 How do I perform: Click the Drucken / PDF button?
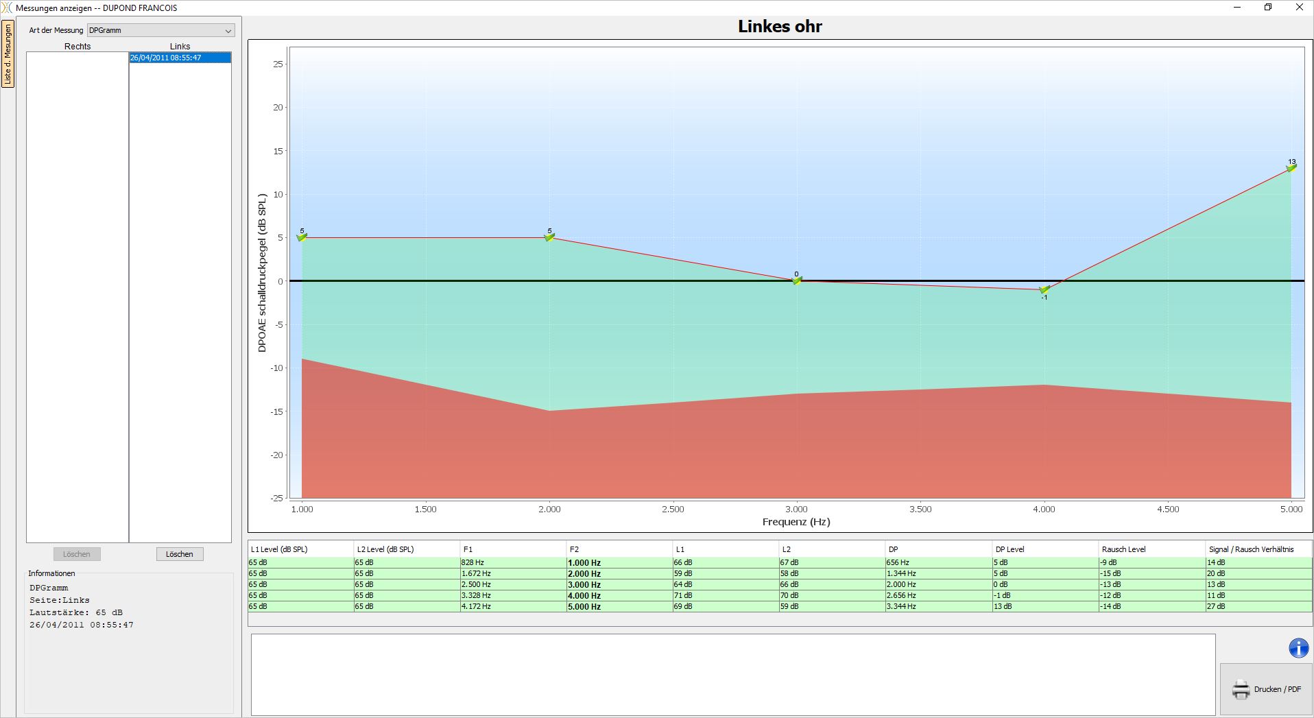pos(1266,689)
